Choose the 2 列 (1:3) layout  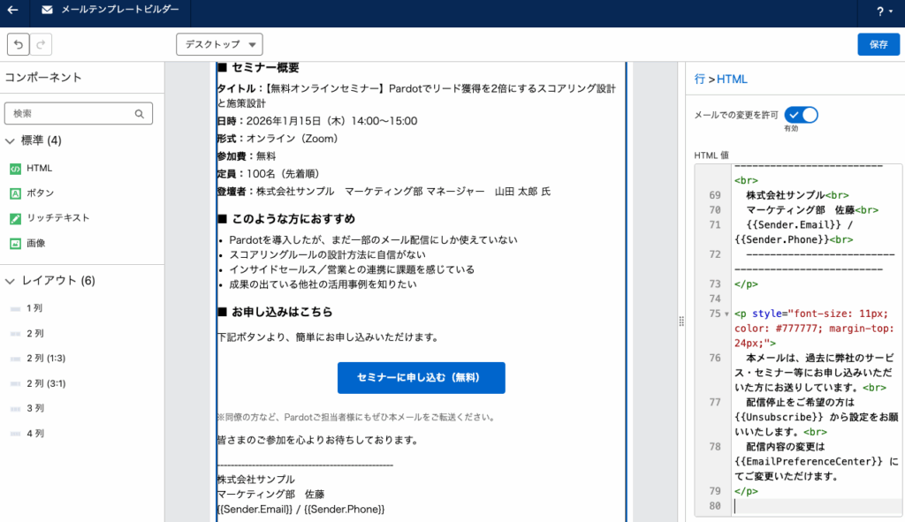(x=46, y=358)
